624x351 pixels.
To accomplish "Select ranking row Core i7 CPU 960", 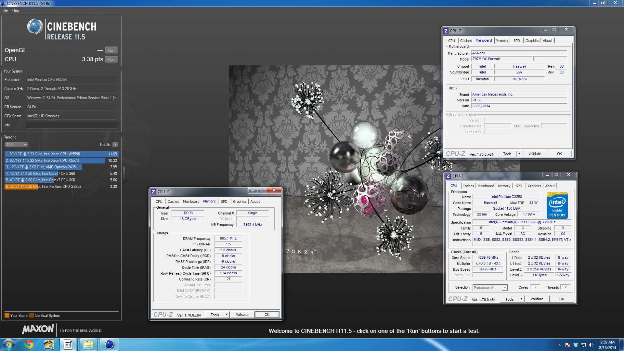I will click(61, 174).
